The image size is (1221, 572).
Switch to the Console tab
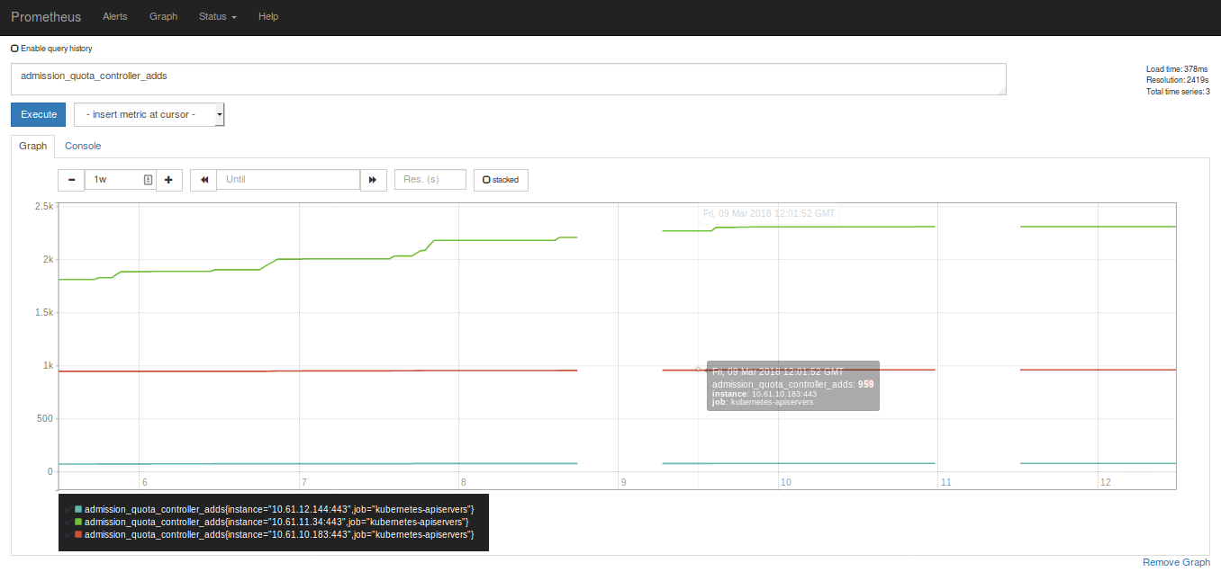pos(83,146)
